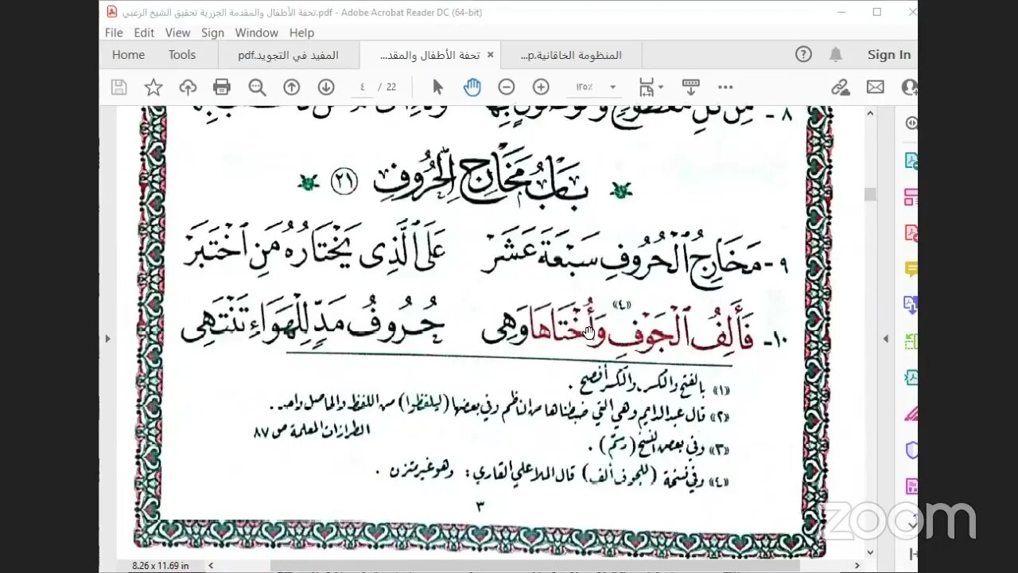Open Export PDF tool in right panel
Viewport: 1018px width, 573px height.
coord(911,161)
